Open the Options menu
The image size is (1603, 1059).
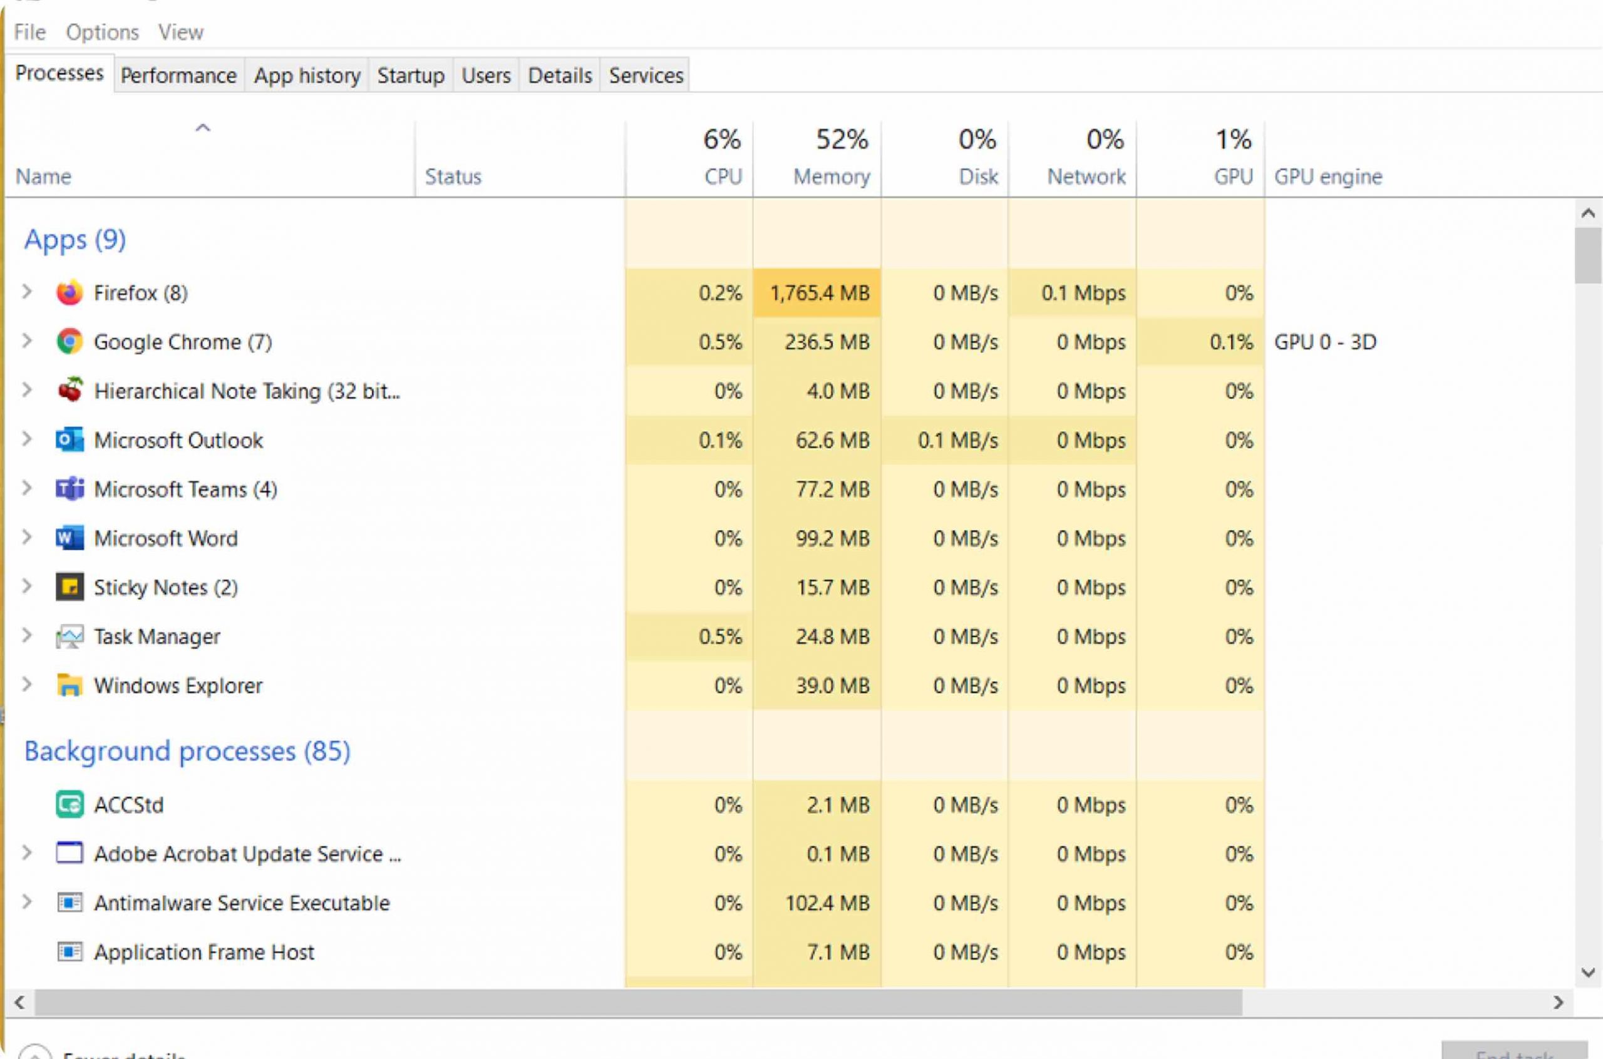click(102, 32)
